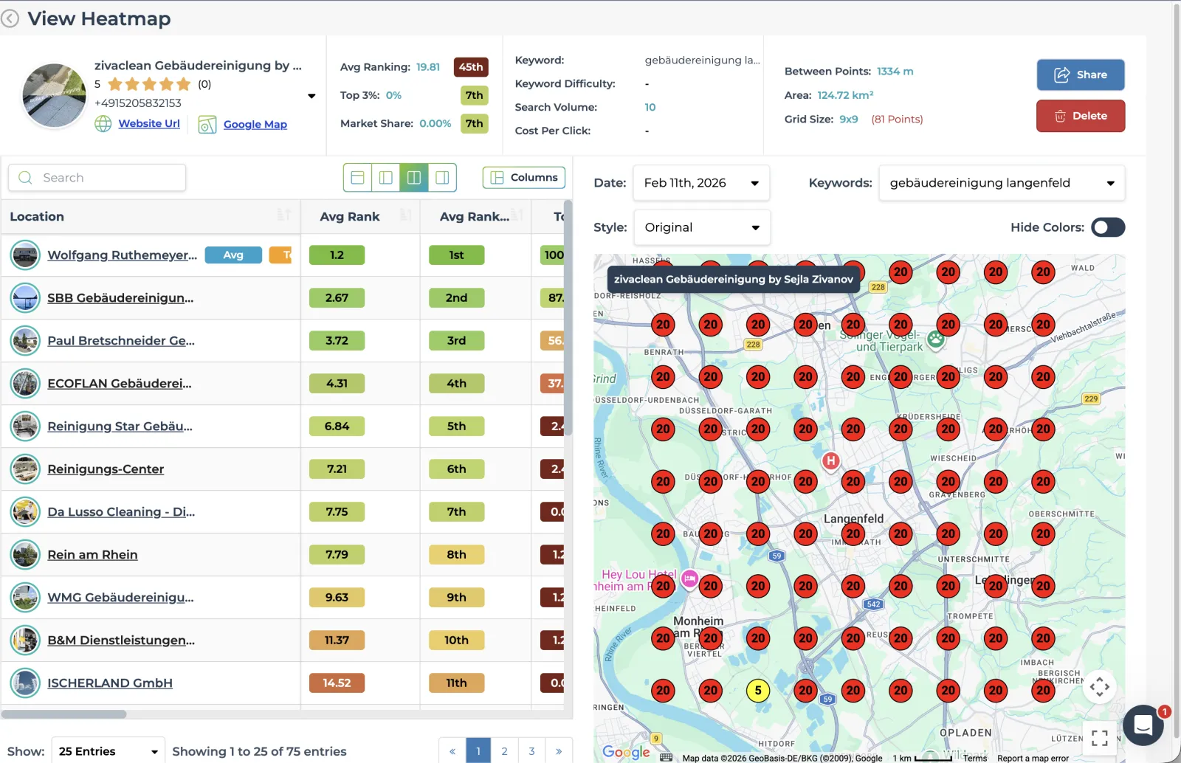Click the Delete button
The width and height of the screenshot is (1181, 763).
coord(1081,116)
